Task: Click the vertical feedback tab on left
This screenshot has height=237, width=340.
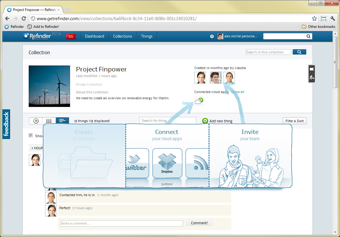Action: (x=6, y=124)
